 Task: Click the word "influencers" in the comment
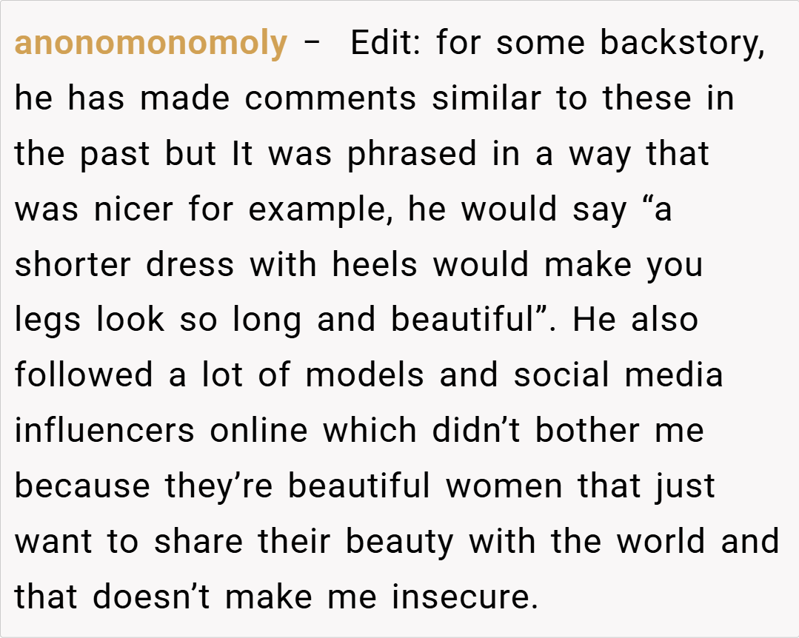pos(105,431)
